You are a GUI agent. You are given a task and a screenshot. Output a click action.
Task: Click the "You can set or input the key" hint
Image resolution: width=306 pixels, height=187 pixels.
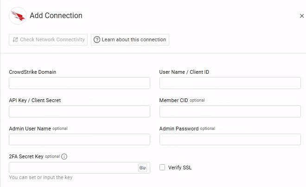(x=41, y=177)
